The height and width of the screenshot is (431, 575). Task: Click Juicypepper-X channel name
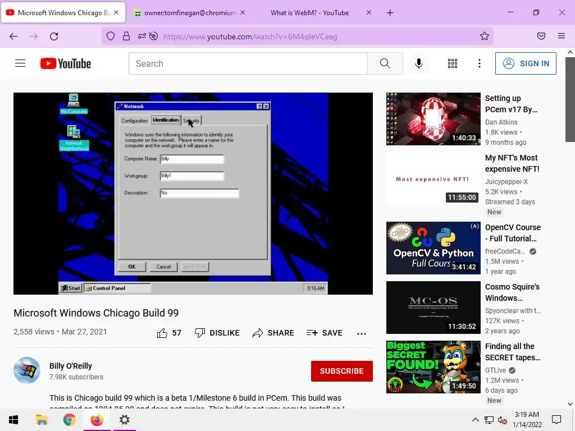point(506,181)
